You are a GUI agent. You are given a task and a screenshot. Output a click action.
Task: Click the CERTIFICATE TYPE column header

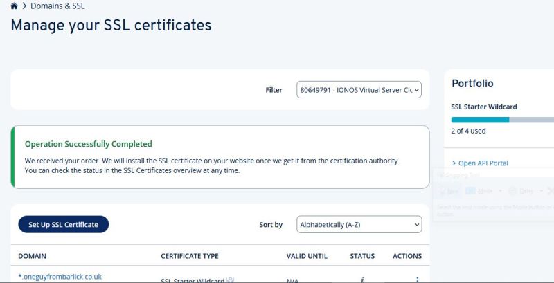(x=189, y=256)
